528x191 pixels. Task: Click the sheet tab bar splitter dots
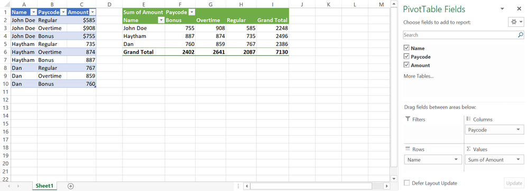pyautogui.click(x=238, y=186)
